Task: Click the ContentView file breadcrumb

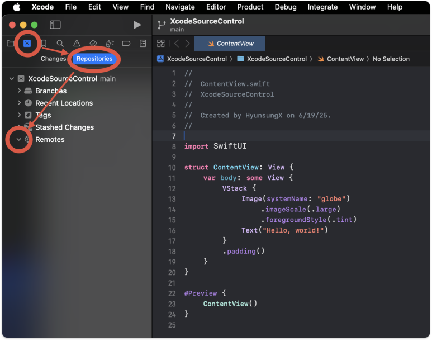Action: pos(340,59)
